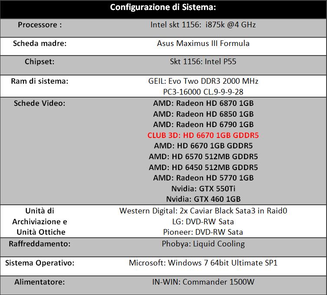This screenshot has height=295, width=327.
Task: Select 'IN-WIN: Commander 1500W' value
Action: coord(203,282)
